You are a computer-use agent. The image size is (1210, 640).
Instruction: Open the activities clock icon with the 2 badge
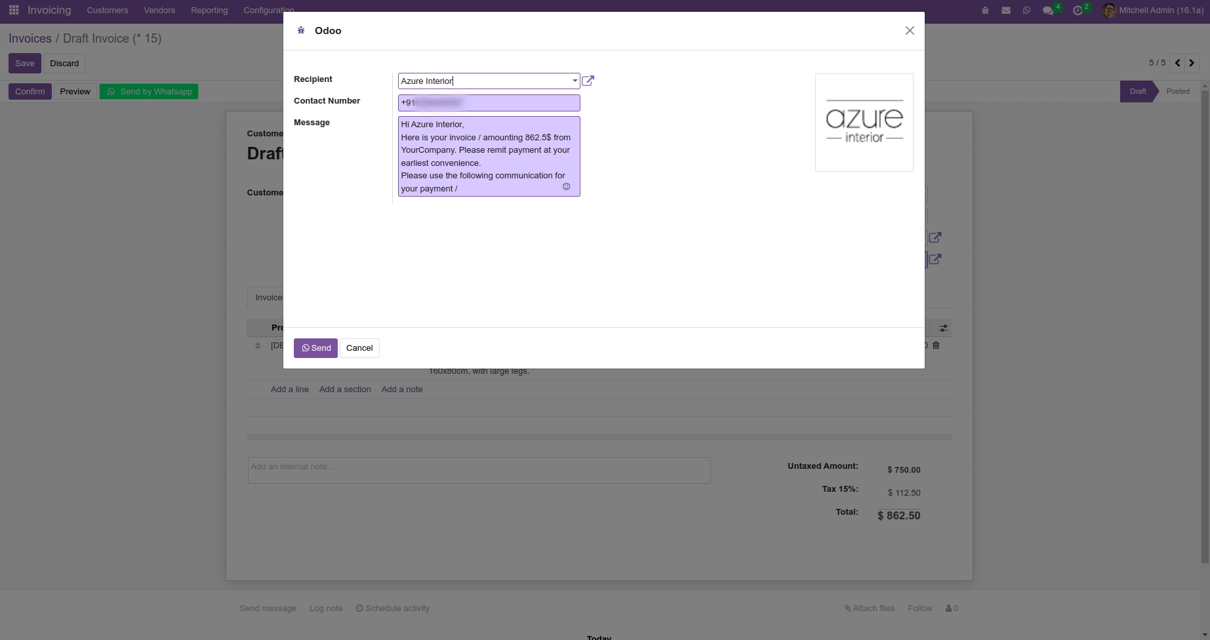[1078, 10]
